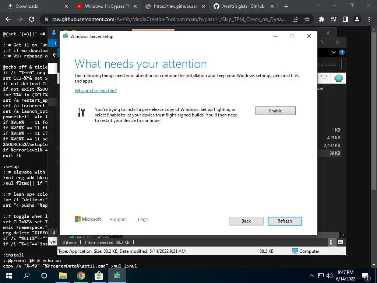This screenshot has width=377, height=283.
Task: Open the notification center icon
Action: pos(366,276)
